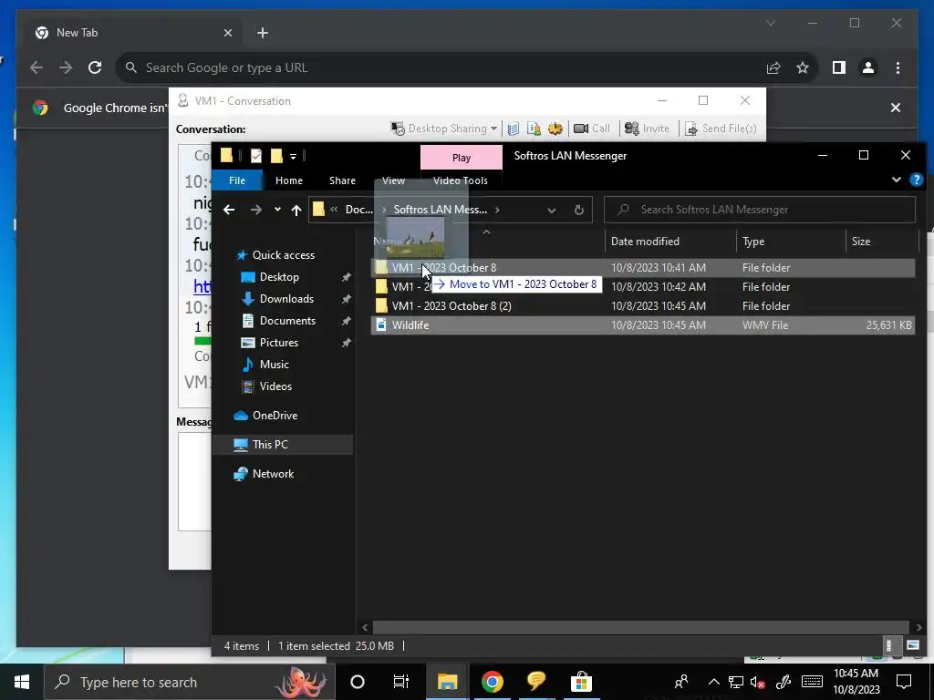The image size is (934, 700).
Task: Open the Chrome three-dot menu
Action: tap(898, 67)
